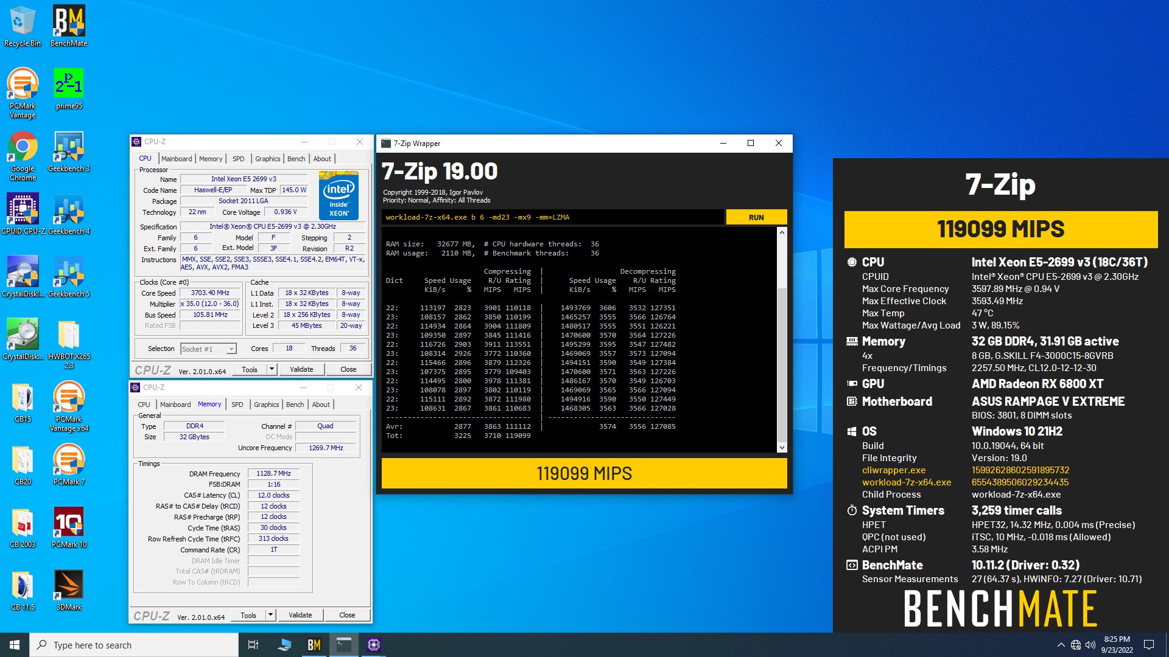
Task: Click Tools button in lower CPU-Z window
Action: click(x=248, y=615)
